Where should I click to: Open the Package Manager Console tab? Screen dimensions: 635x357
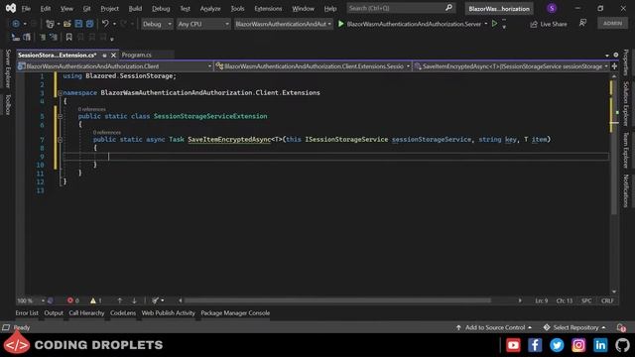coord(235,313)
